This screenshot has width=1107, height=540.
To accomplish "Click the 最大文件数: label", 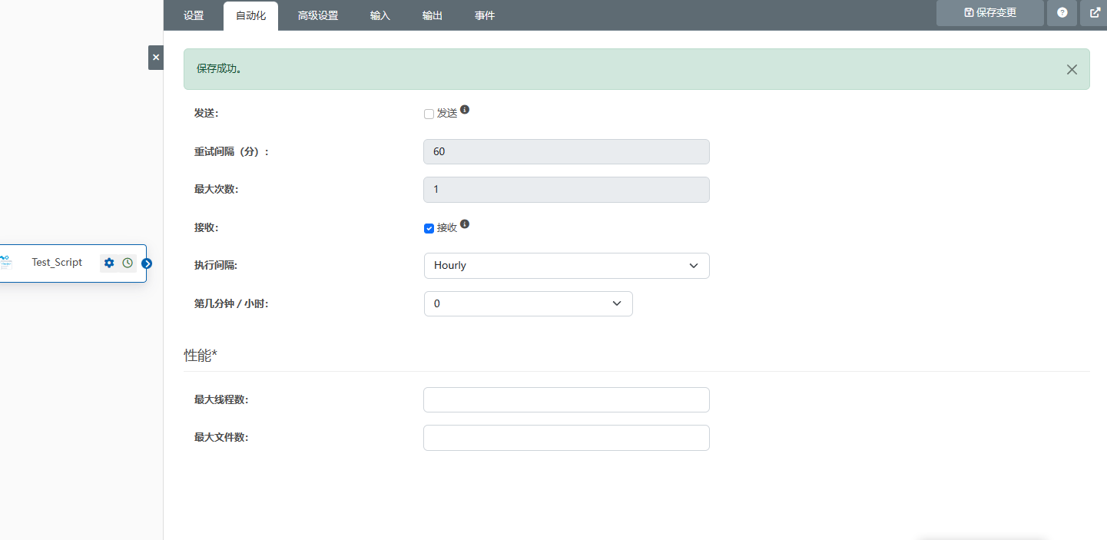I will [221, 438].
